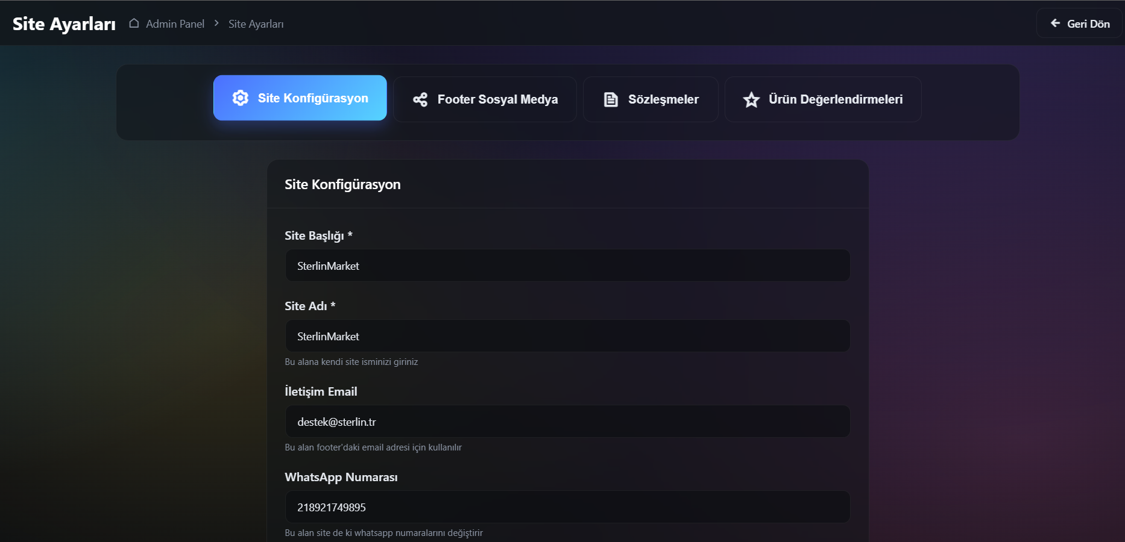
Task: Select the Site Konfigürasyon tab
Action: point(300,98)
